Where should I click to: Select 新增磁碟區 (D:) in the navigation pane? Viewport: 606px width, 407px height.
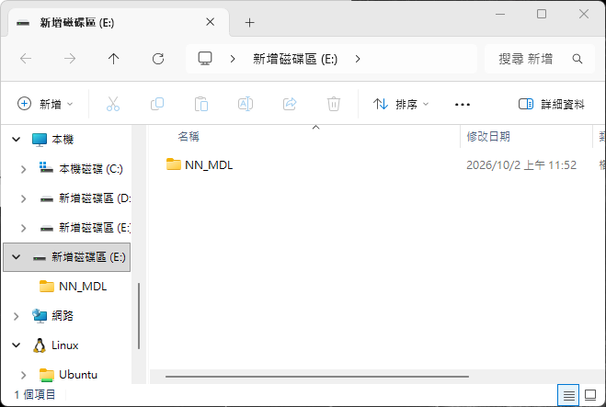pos(85,198)
